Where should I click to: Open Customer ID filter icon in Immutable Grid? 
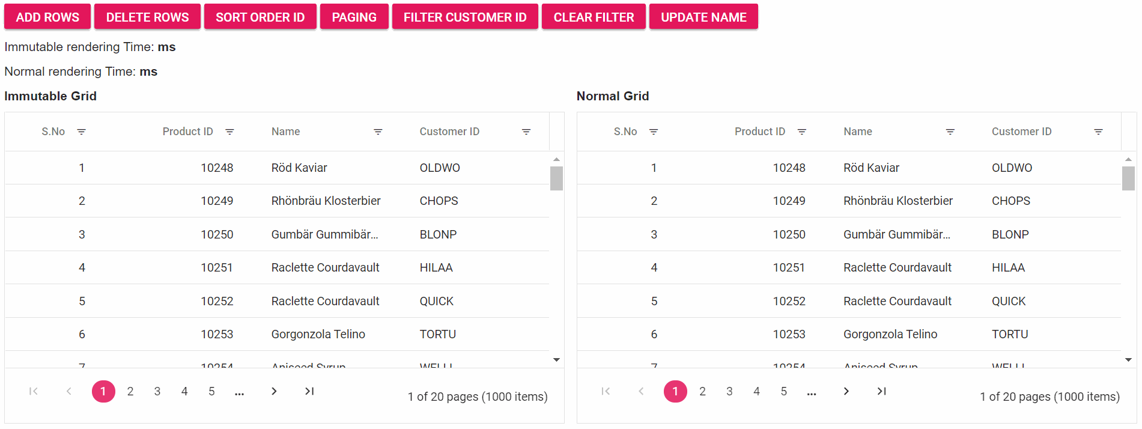(x=526, y=132)
